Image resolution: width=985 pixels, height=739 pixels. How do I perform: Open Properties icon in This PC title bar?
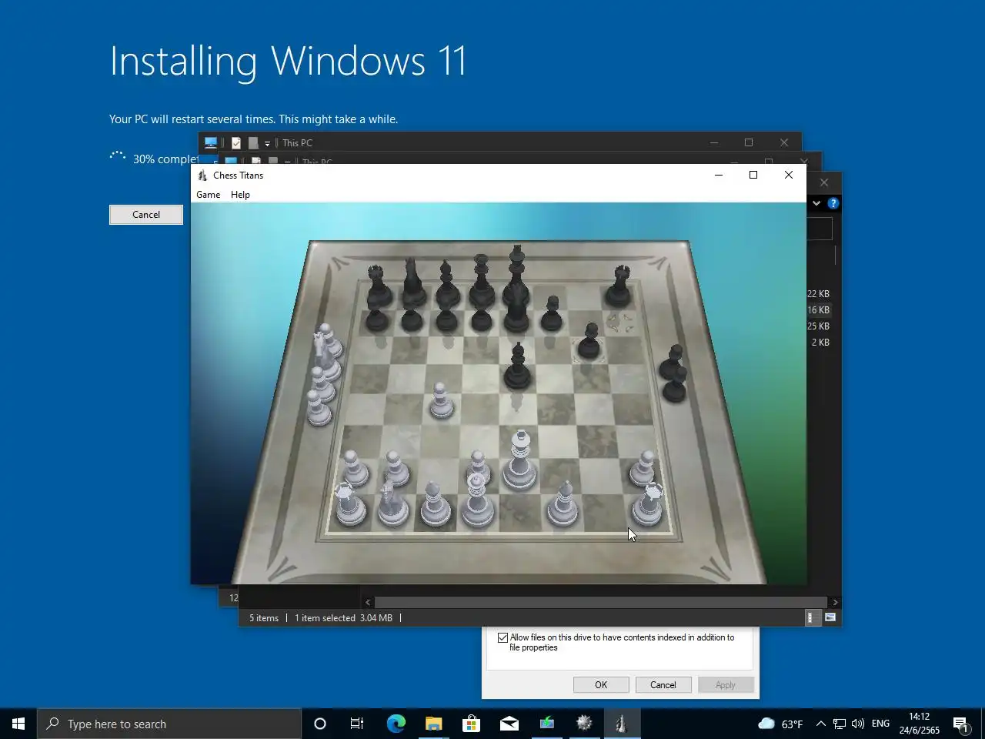236,143
